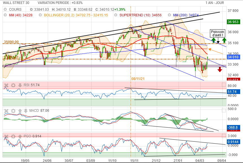Click the open value O: 33841.03

coord(39,9)
